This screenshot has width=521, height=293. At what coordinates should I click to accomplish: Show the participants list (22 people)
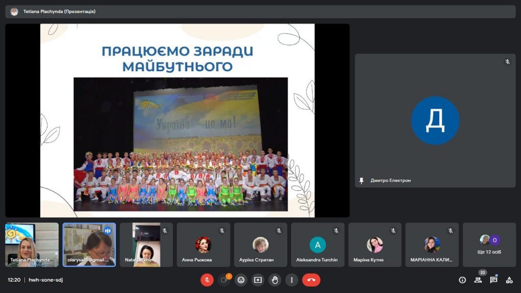478,280
